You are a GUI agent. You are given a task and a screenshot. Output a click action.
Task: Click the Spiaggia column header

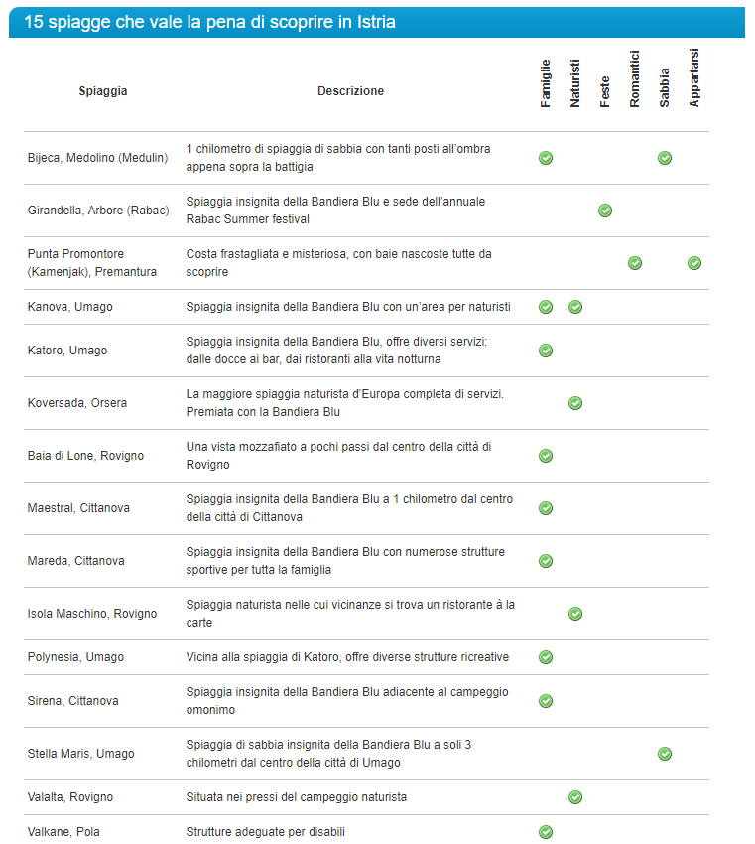point(103,91)
